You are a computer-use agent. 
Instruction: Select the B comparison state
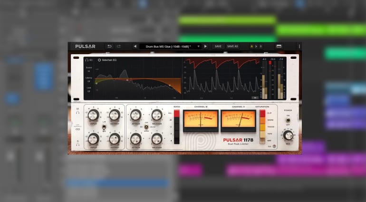[x=260, y=47]
